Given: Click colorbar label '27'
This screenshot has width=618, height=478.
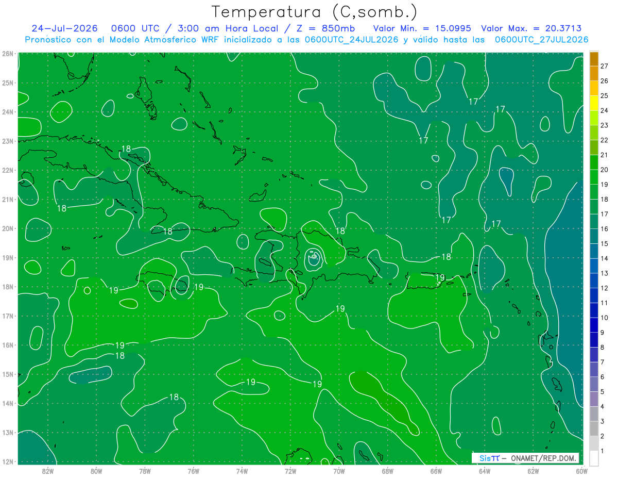Looking at the screenshot, I should (604, 66).
